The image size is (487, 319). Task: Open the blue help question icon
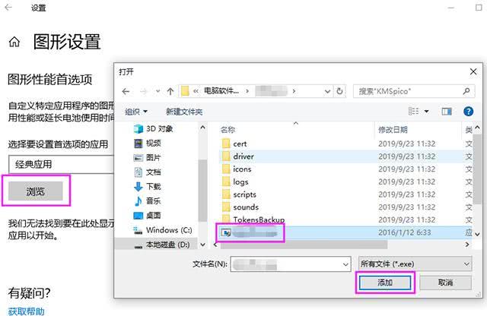pos(469,112)
